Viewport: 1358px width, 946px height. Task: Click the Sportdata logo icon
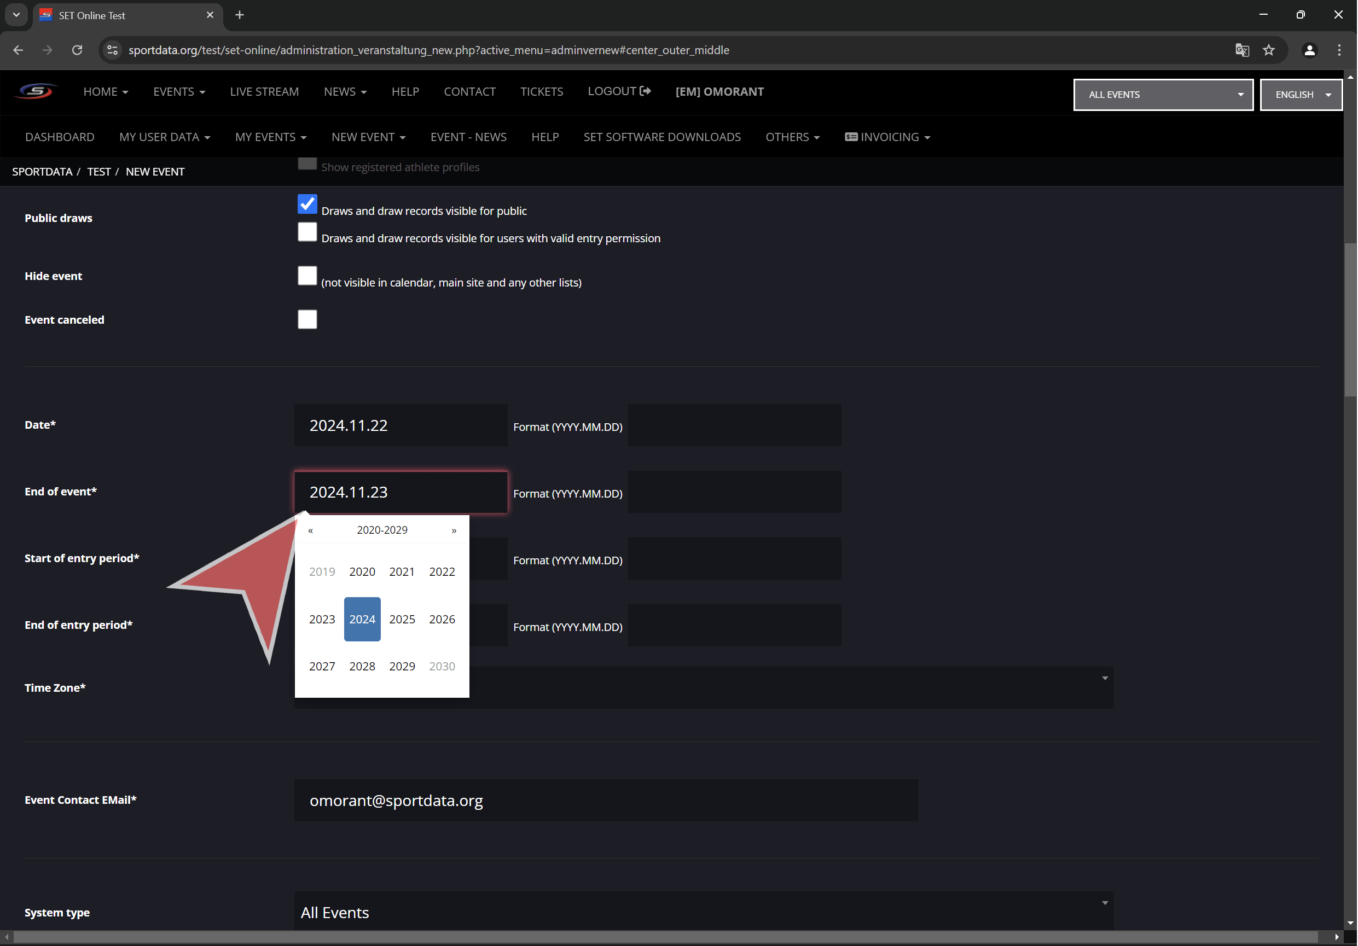(x=36, y=91)
